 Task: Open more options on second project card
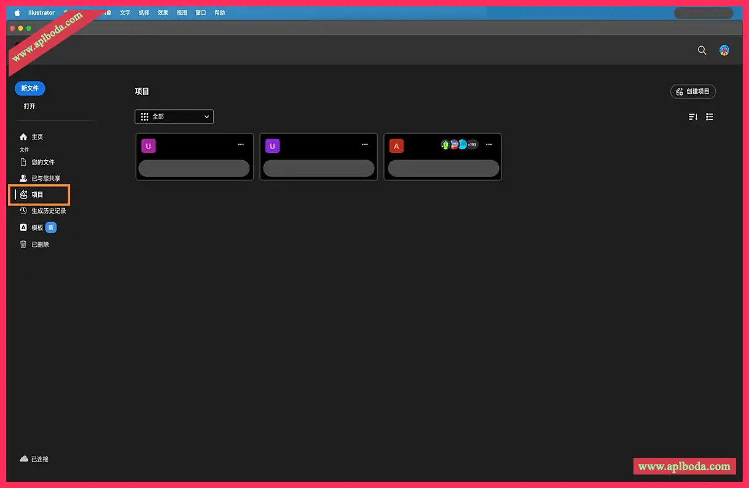(365, 145)
